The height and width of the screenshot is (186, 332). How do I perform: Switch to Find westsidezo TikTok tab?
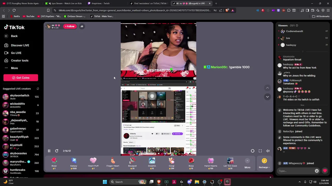tap(149, 3)
